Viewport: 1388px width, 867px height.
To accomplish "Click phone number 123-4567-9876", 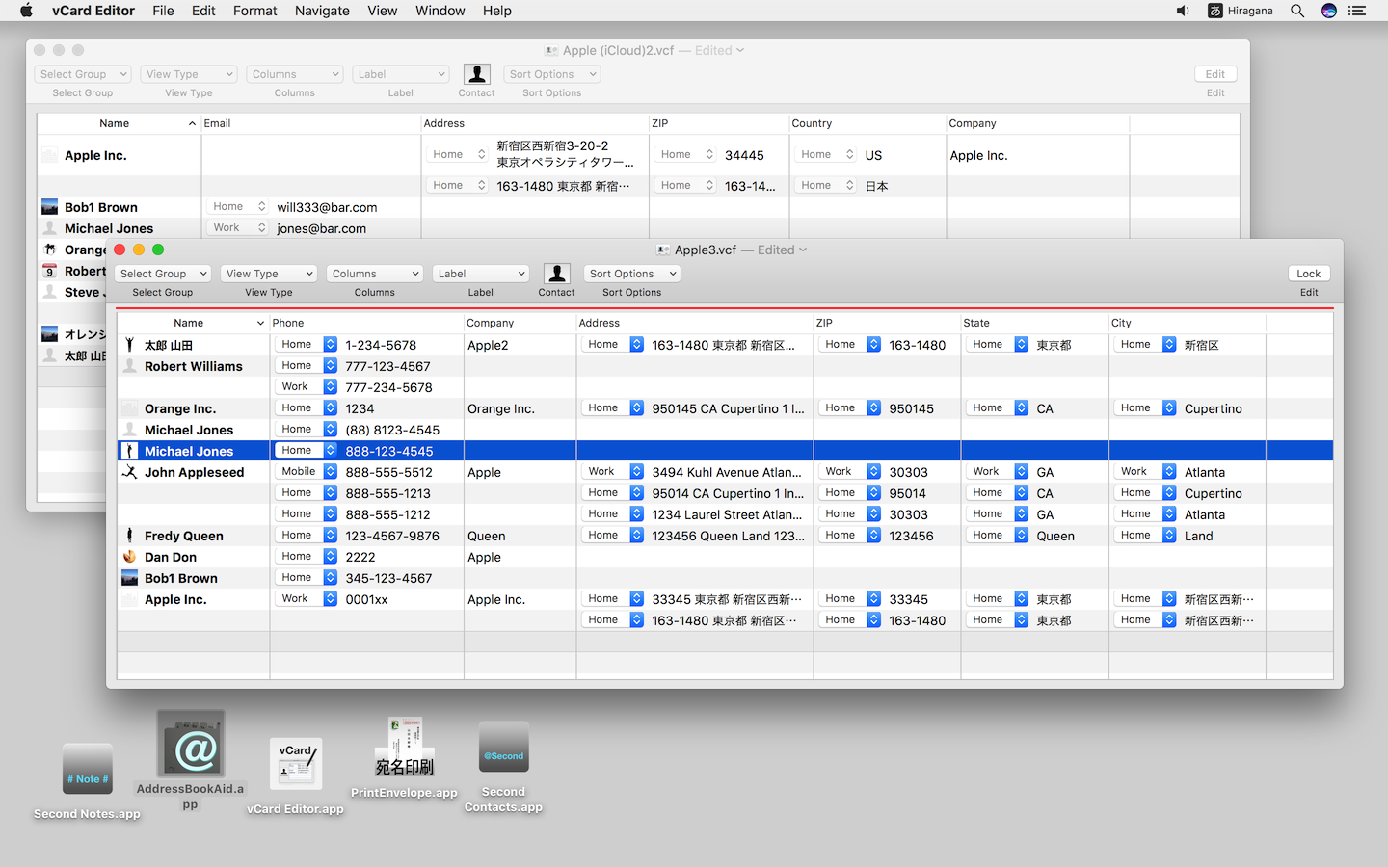I will [x=392, y=536].
